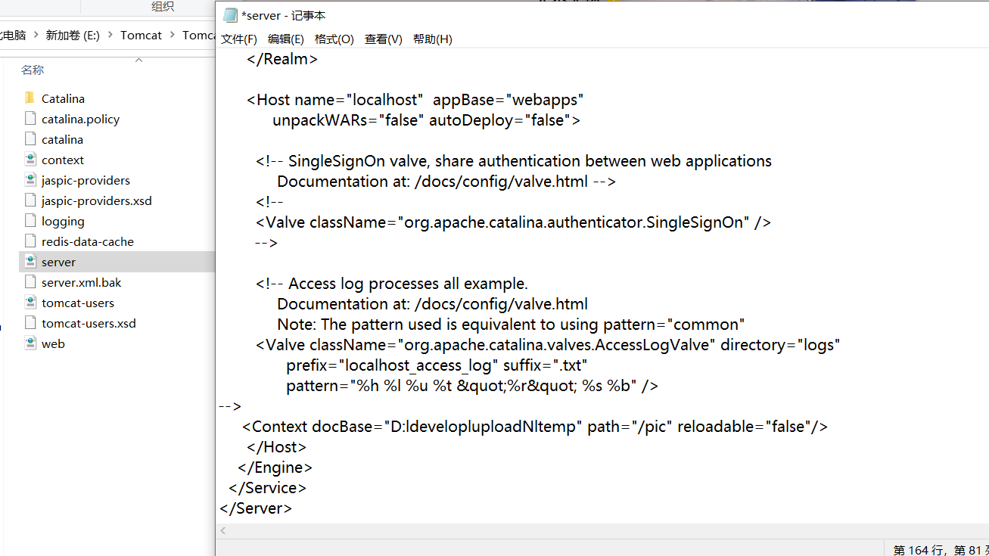
Task: Select the logging file name
Action: pyautogui.click(x=63, y=221)
